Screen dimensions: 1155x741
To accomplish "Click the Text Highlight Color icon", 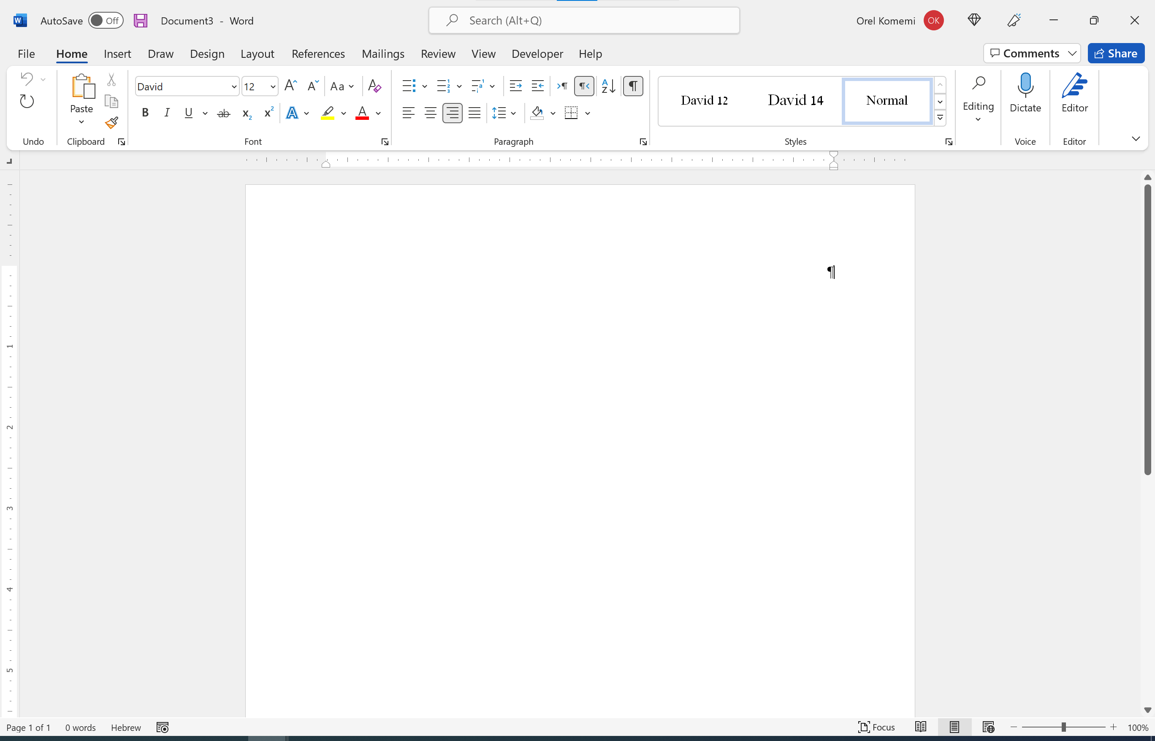I will 328,113.
